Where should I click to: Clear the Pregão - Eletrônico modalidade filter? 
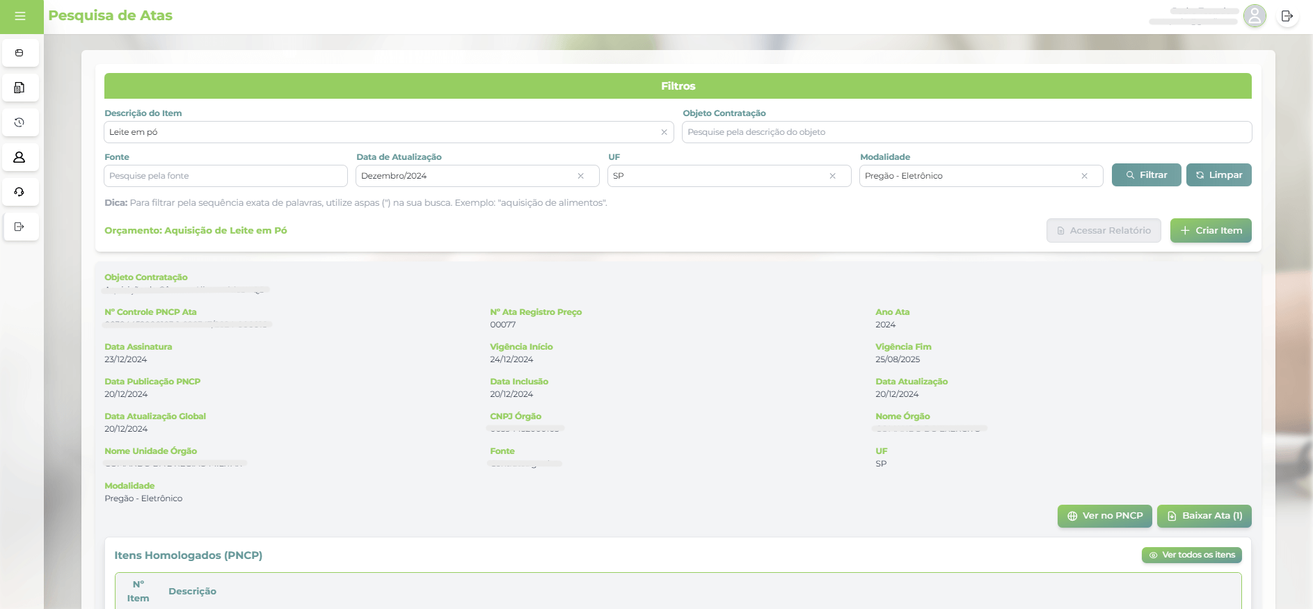[x=1084, y=176]
